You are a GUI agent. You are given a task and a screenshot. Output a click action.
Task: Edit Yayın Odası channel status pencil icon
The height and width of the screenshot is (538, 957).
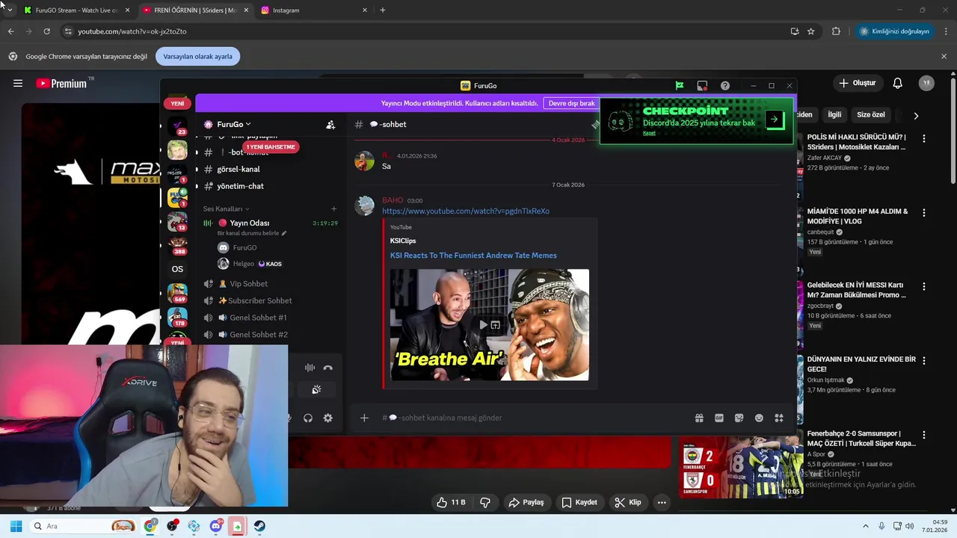pos(284,233)
